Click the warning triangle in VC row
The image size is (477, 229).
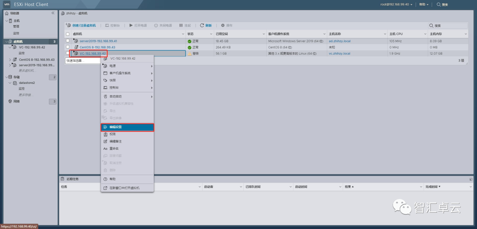click(189, 53)
